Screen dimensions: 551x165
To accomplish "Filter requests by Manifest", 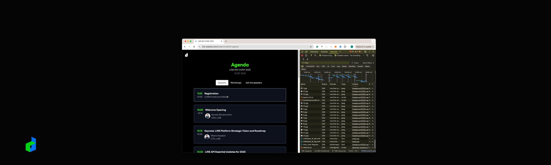I will (352, 66).
